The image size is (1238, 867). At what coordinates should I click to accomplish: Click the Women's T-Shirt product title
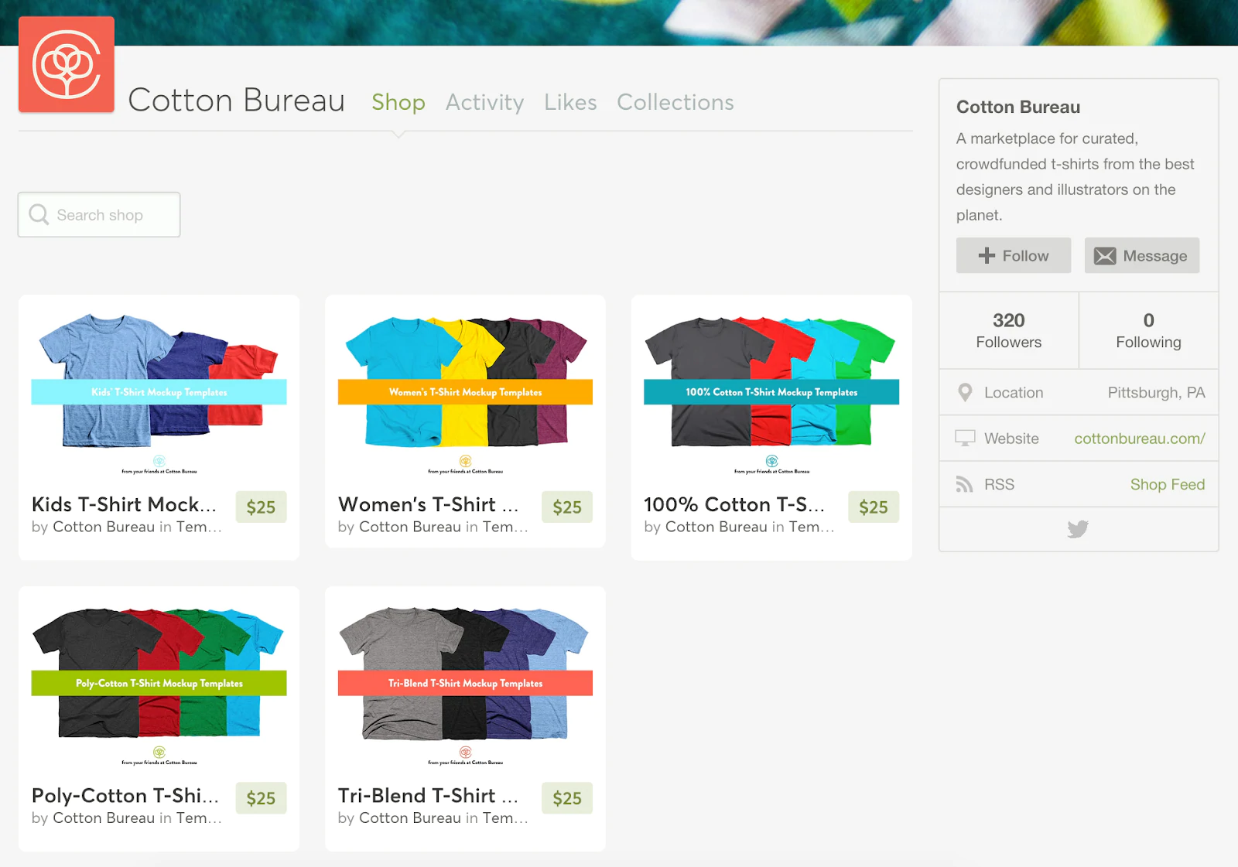[x=428, y=504]
